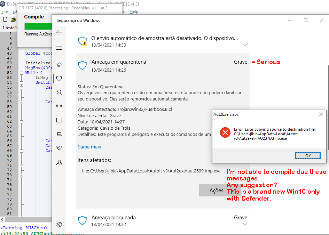Click the green Compile progress bar
329x235 pixels.
click(x=38, y=26)
